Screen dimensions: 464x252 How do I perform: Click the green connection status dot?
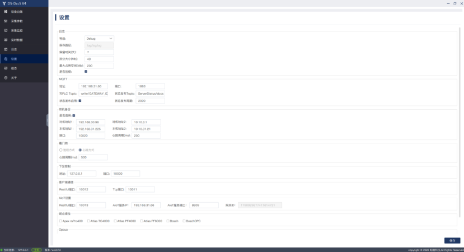(x=2, y=250)
